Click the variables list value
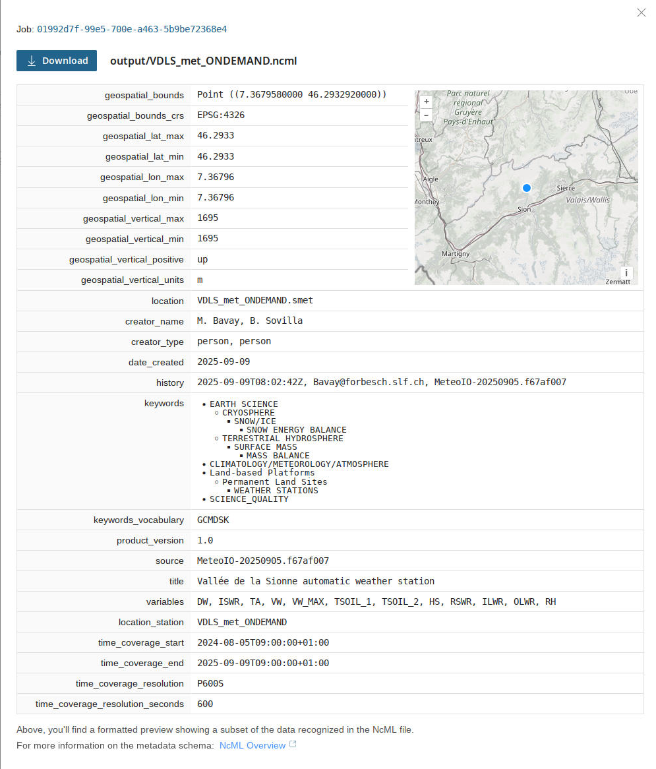Screen dimensions: 656x769 tap(376, 601)
